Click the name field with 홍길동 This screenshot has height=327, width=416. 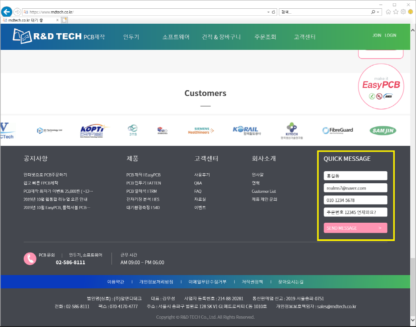click(x=355, y=176)
